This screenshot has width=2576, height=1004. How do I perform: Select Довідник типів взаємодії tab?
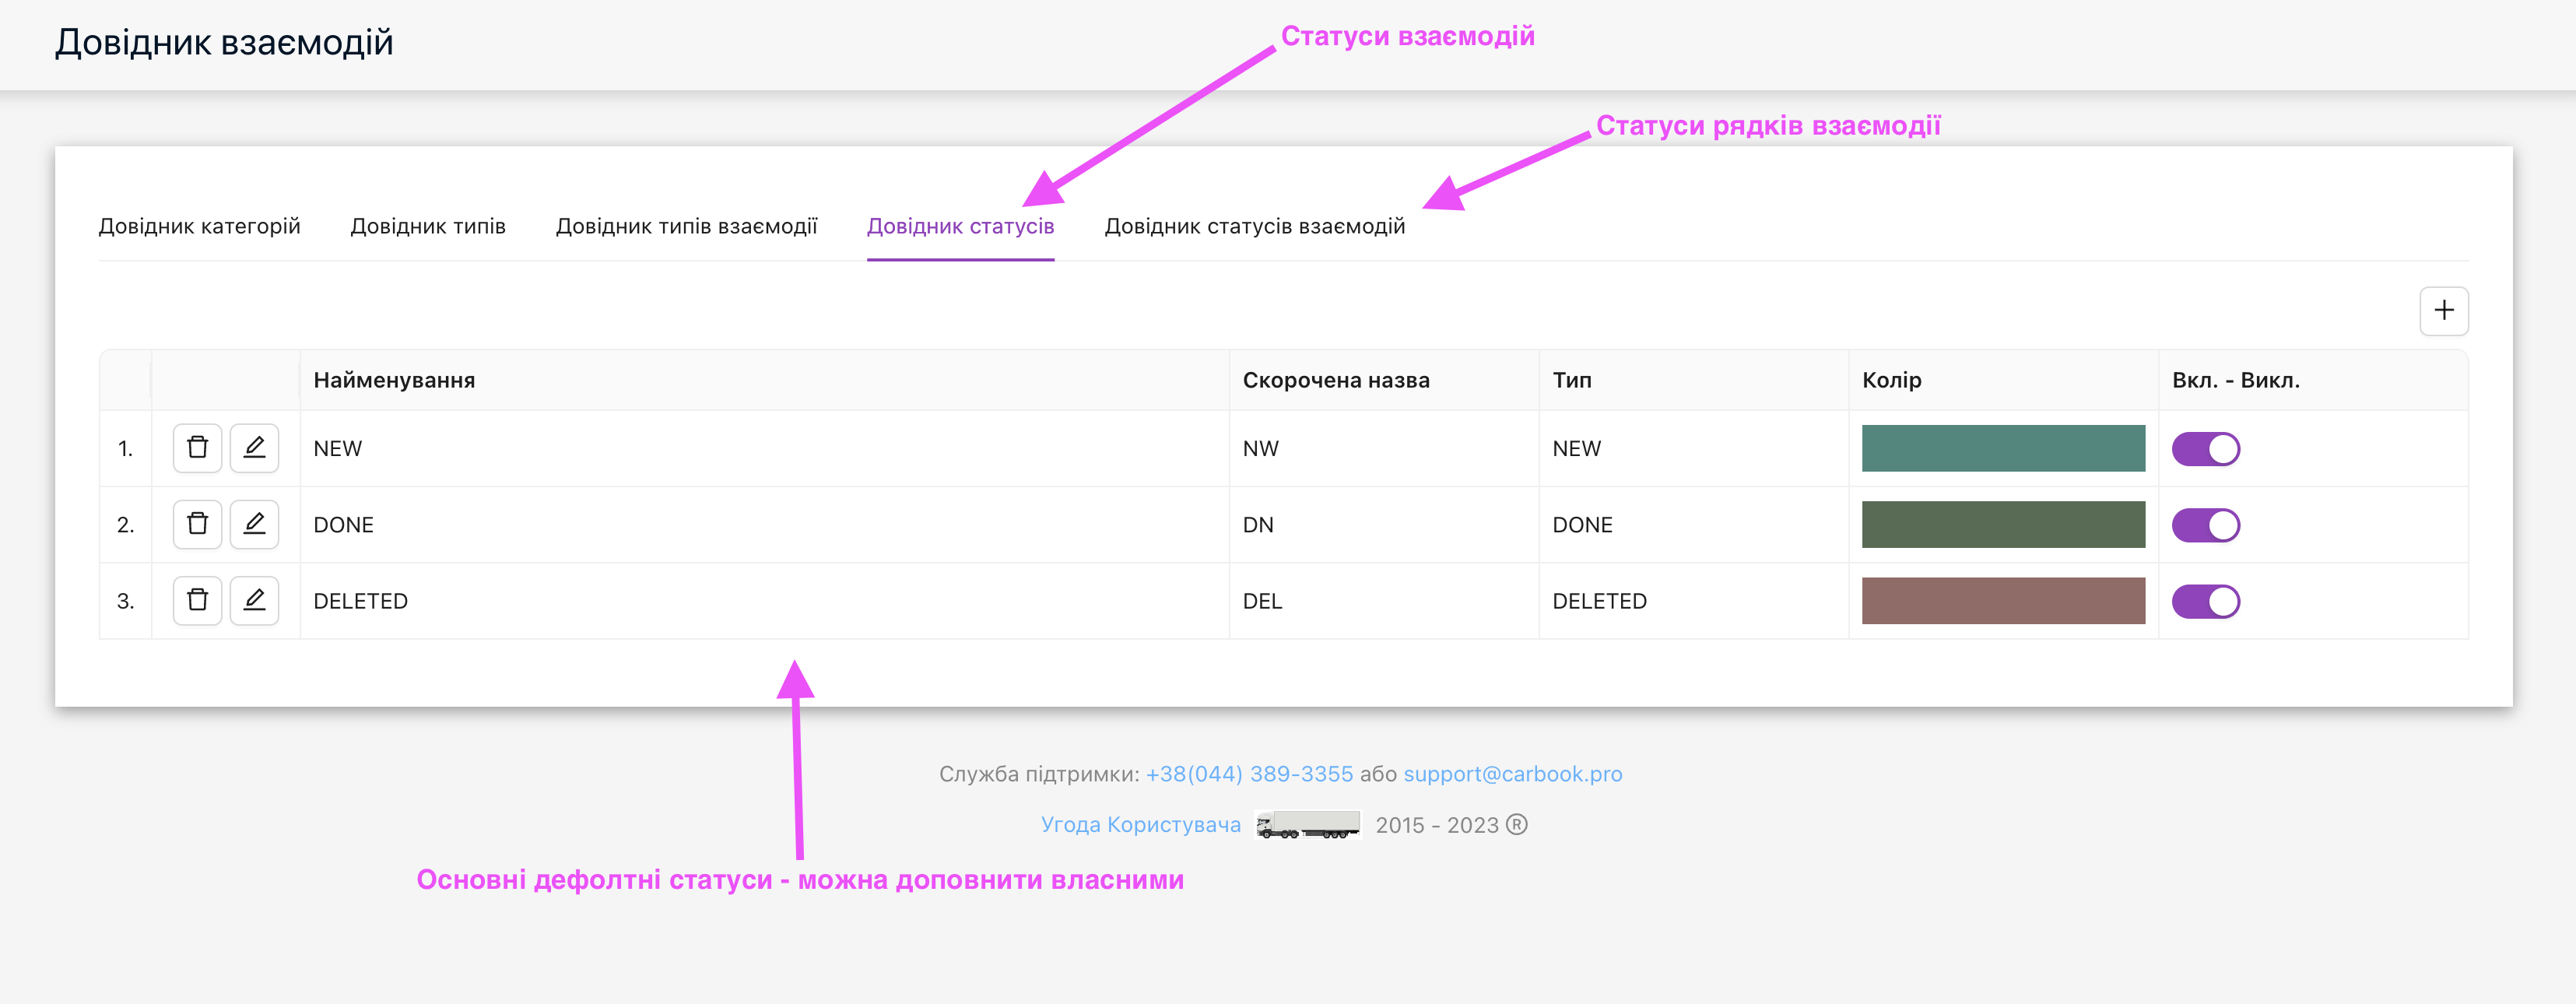point(686,226)
